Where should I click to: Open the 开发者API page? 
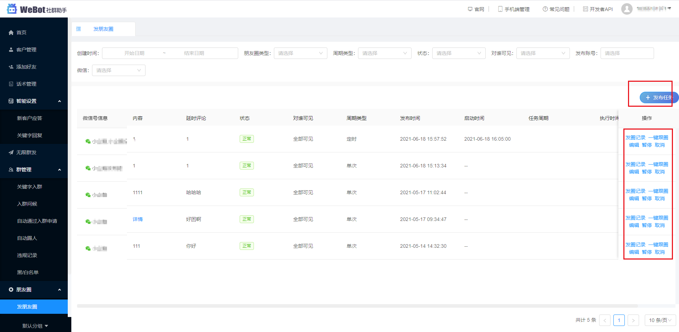point(598,9)
